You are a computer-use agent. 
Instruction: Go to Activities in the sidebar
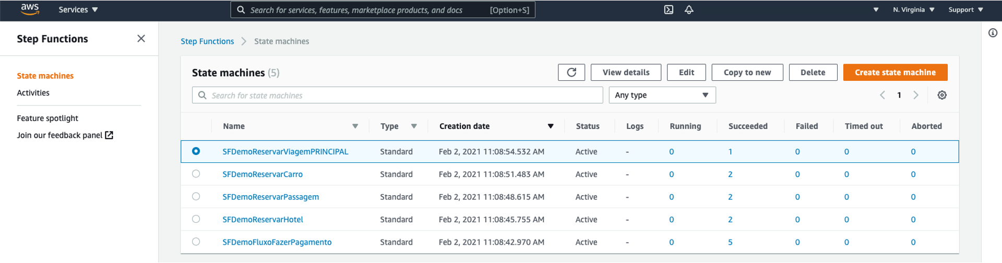point(33,93)
